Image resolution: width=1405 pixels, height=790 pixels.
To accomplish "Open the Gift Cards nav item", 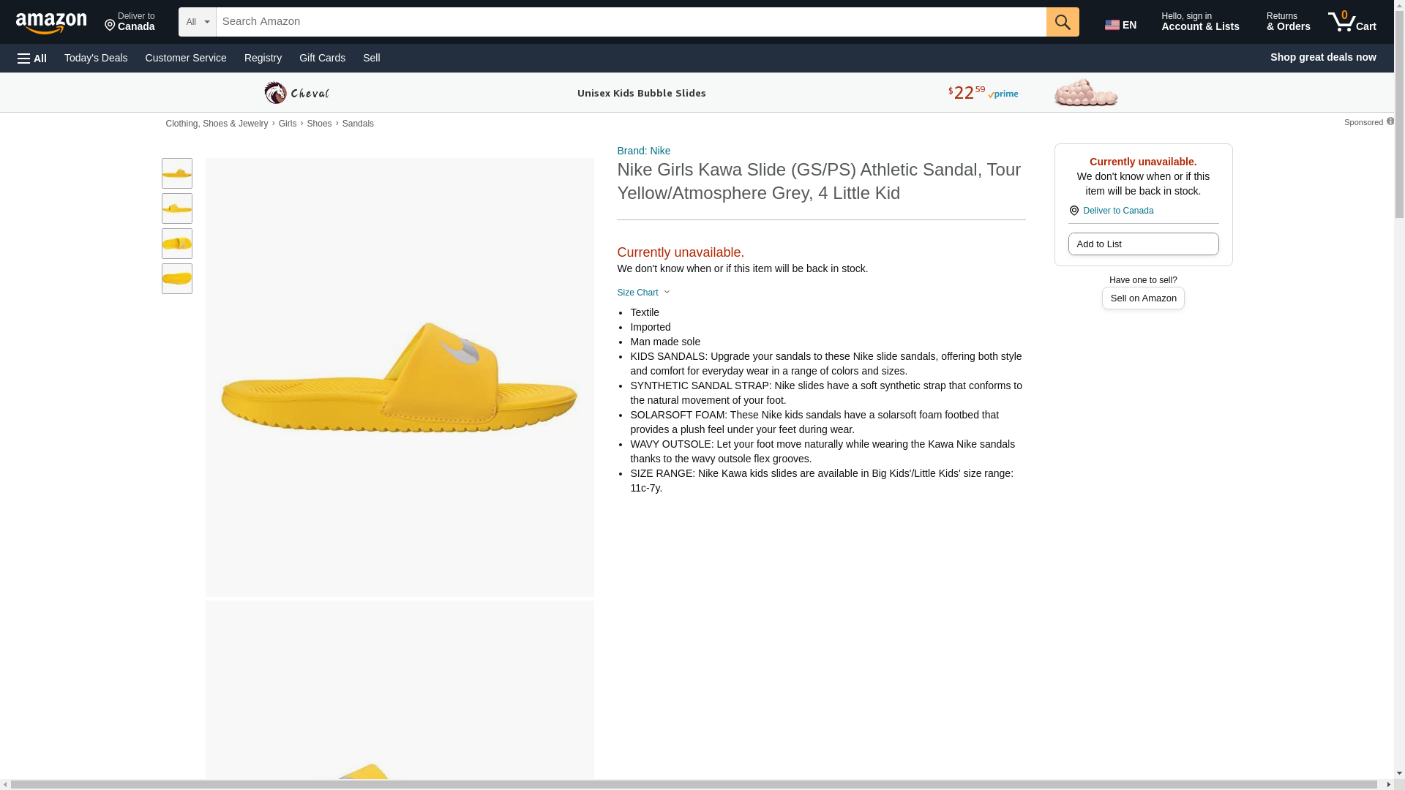I will (x=322, y=58).
